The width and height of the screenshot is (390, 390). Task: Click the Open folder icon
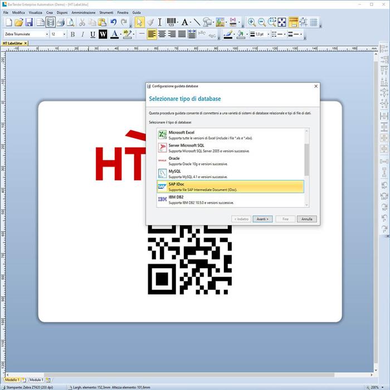(x=18, y=22)
